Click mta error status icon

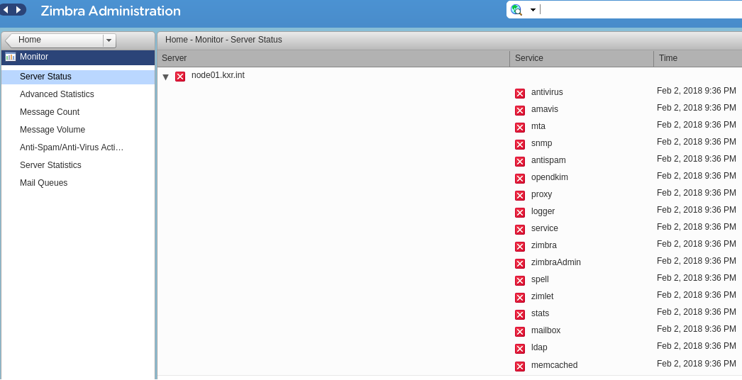tap(520, 128)
